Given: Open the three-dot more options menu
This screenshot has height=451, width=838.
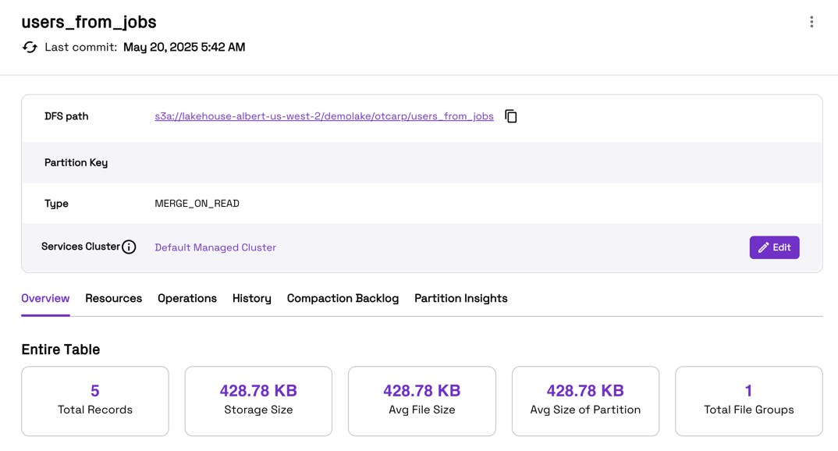Looking at the screenshot, I should (811, 22).
